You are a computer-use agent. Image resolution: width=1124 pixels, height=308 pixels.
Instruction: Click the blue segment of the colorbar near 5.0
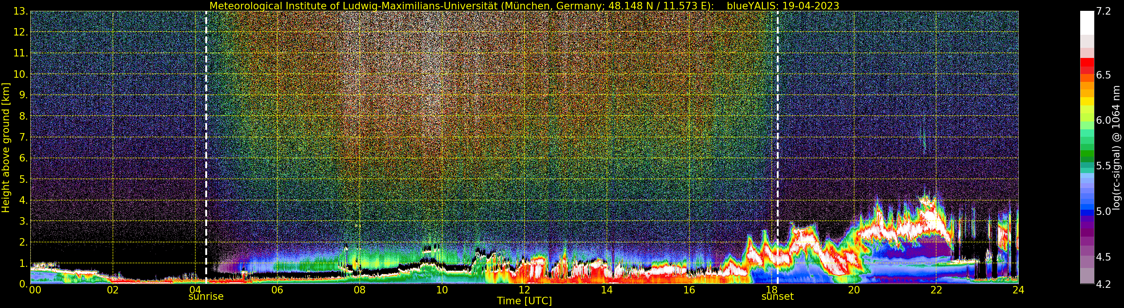pyautogui.click(x=1087, y=212)
